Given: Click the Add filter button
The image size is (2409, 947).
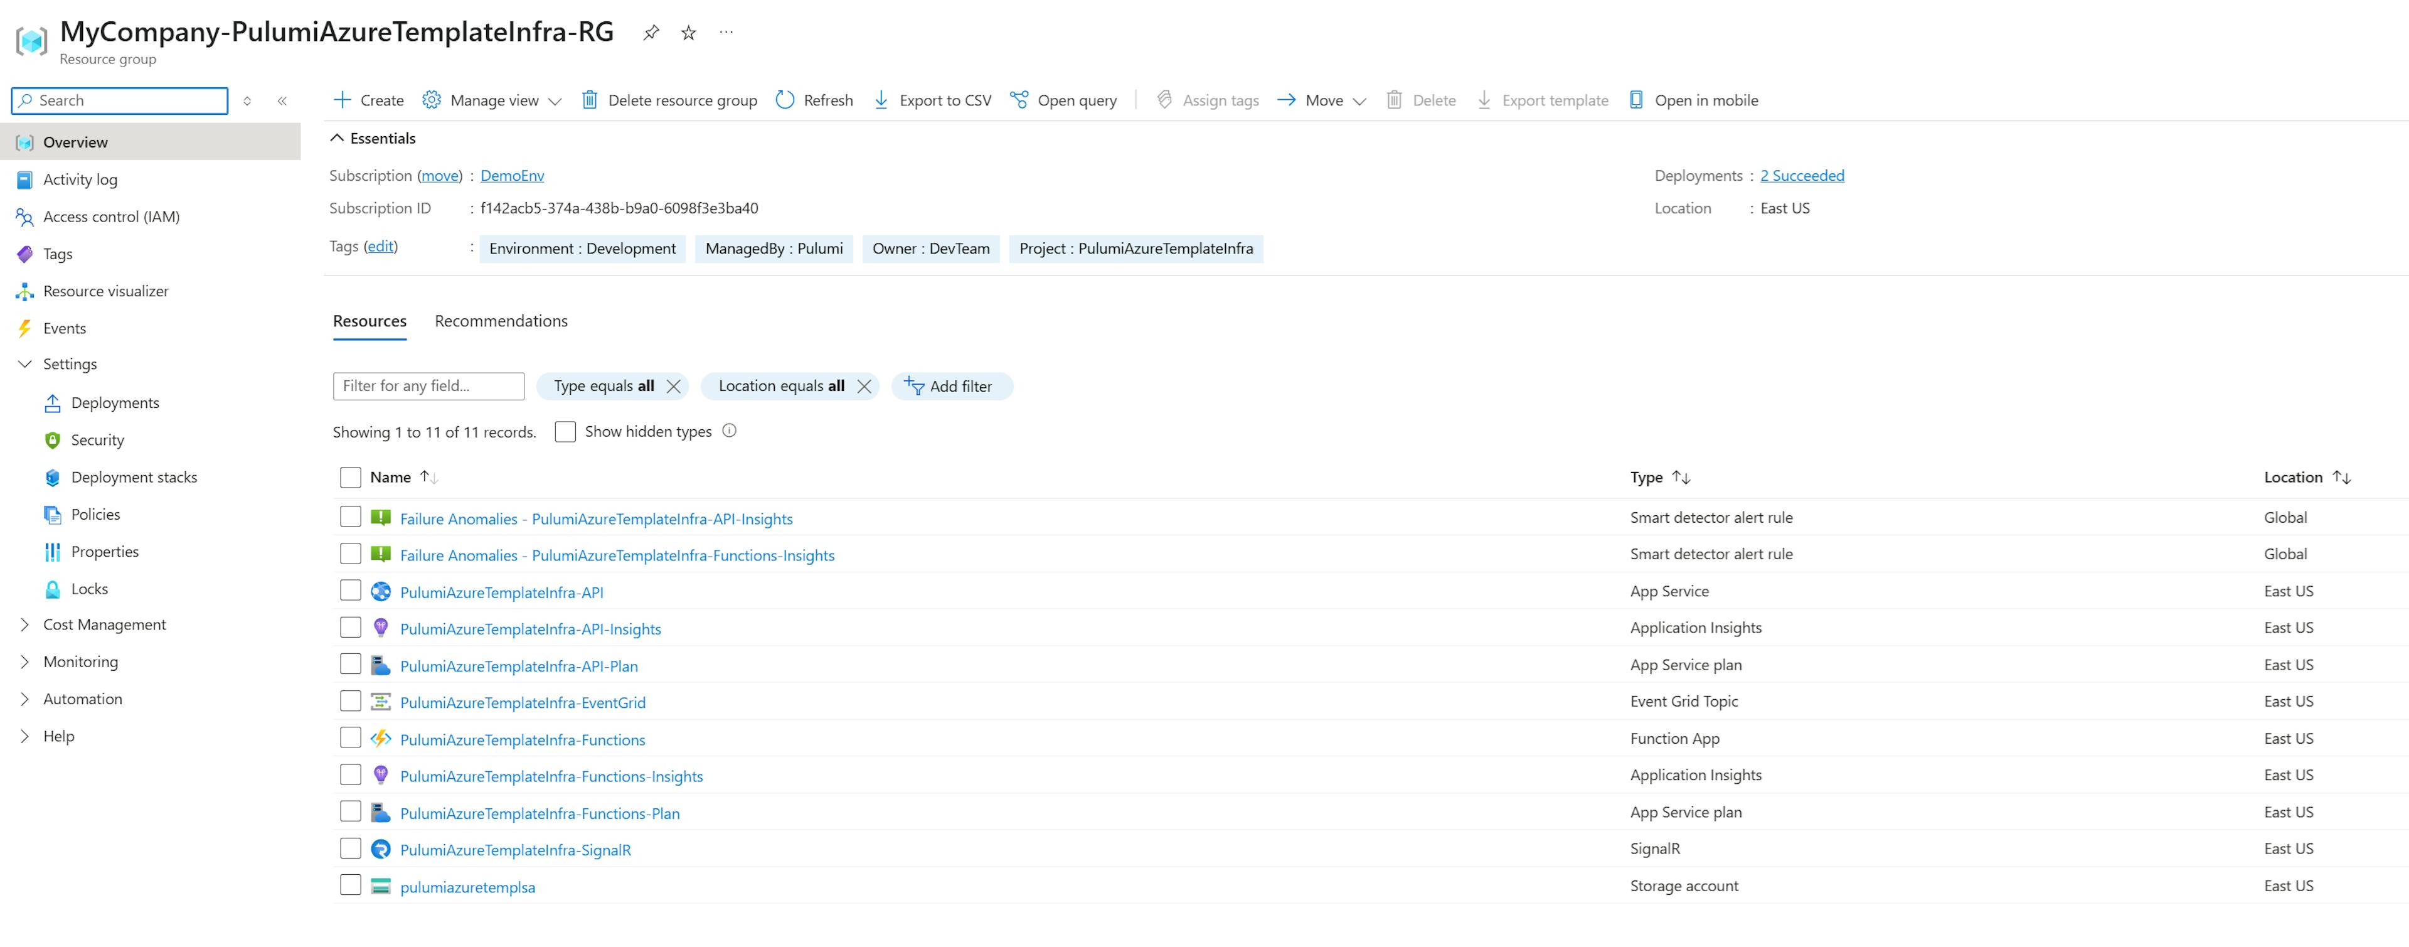Looking at the screenshot, I should coord(952,385).
